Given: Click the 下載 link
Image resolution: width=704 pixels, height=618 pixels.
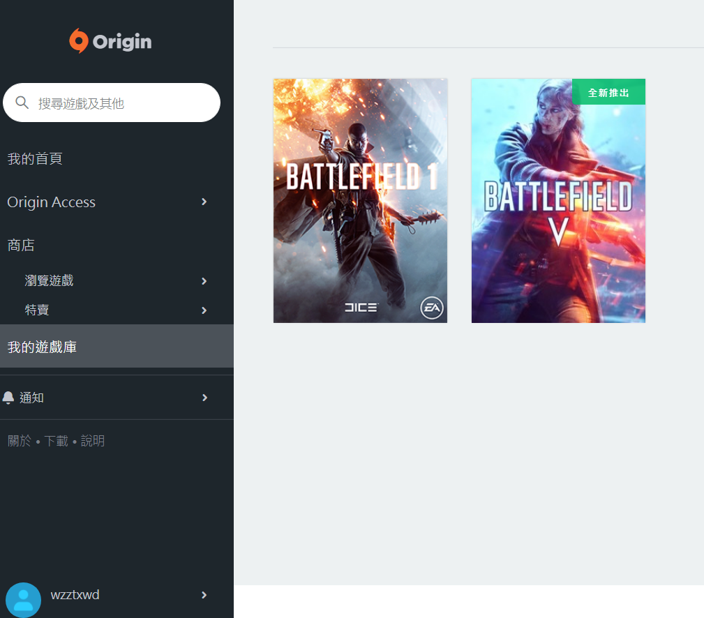Looking at the screenshot, I should click(x=56, y=441).
